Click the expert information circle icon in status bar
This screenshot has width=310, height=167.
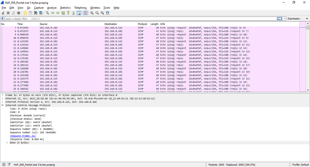[4, 165]
